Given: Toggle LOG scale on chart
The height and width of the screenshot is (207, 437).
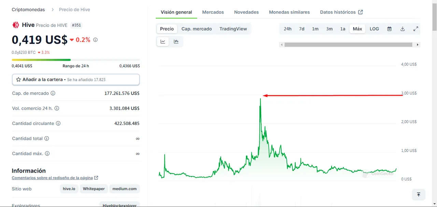Looking at the screenshot, I should [x=374, y=29].
